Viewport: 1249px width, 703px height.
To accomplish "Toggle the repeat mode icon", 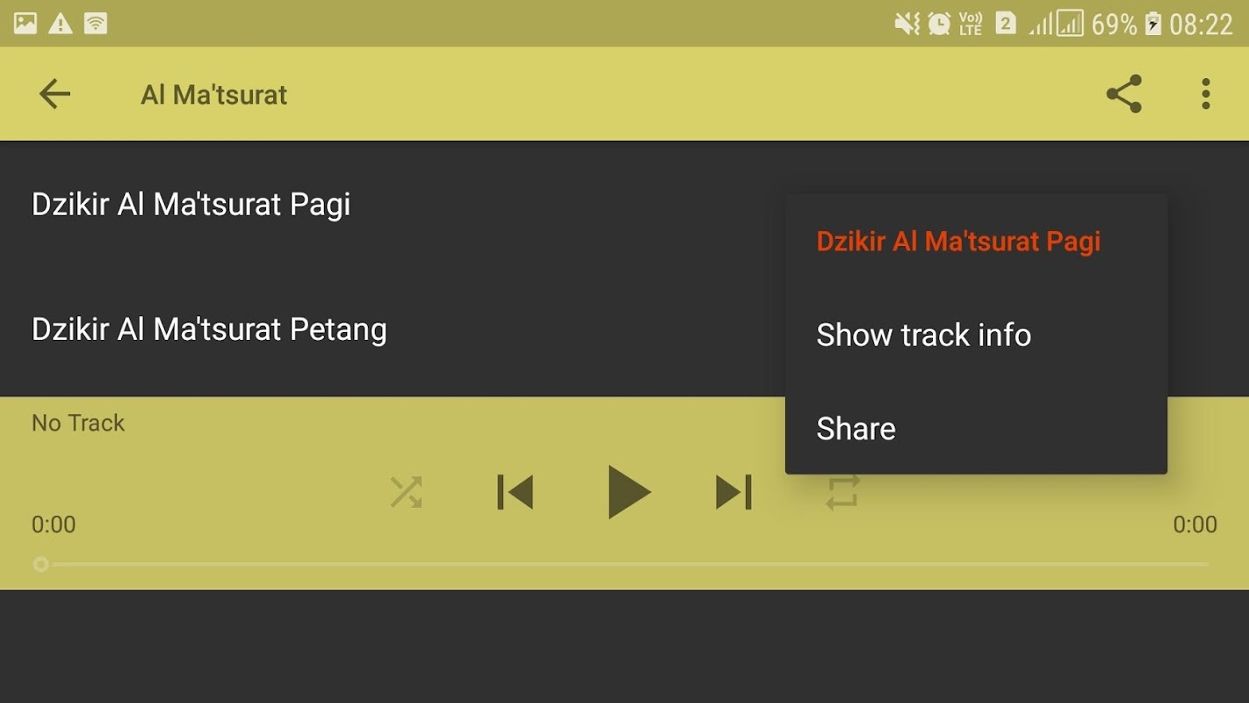I will 842,492.
